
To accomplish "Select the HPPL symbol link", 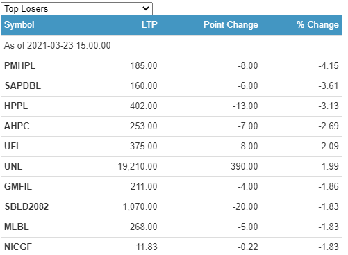I will [16, 106].
